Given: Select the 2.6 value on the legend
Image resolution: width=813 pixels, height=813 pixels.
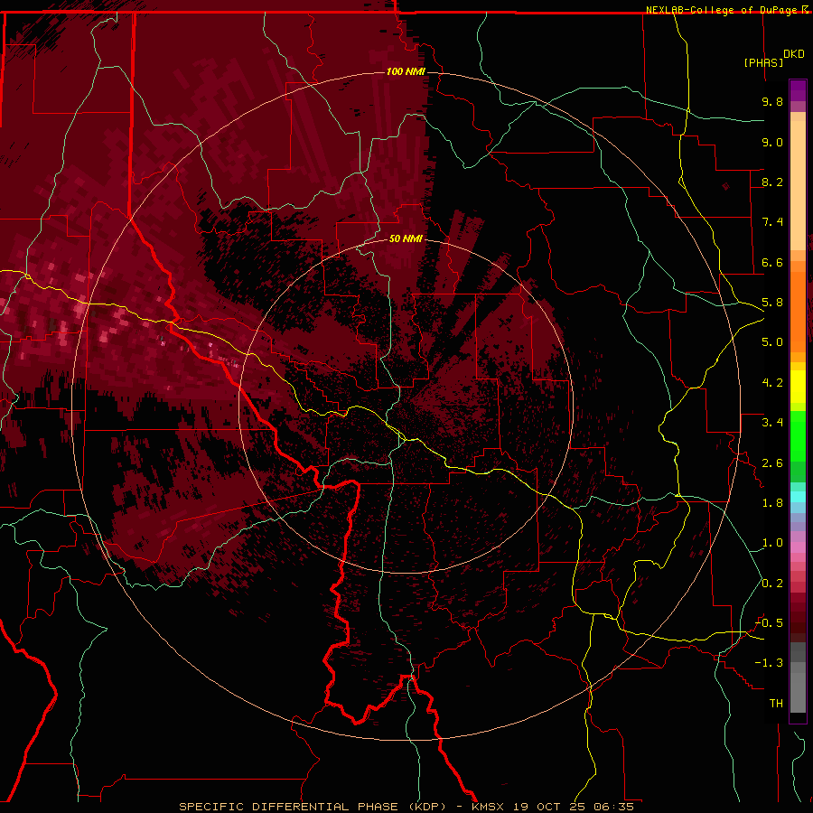Looking at the screenshot, I should pos(772,463).
